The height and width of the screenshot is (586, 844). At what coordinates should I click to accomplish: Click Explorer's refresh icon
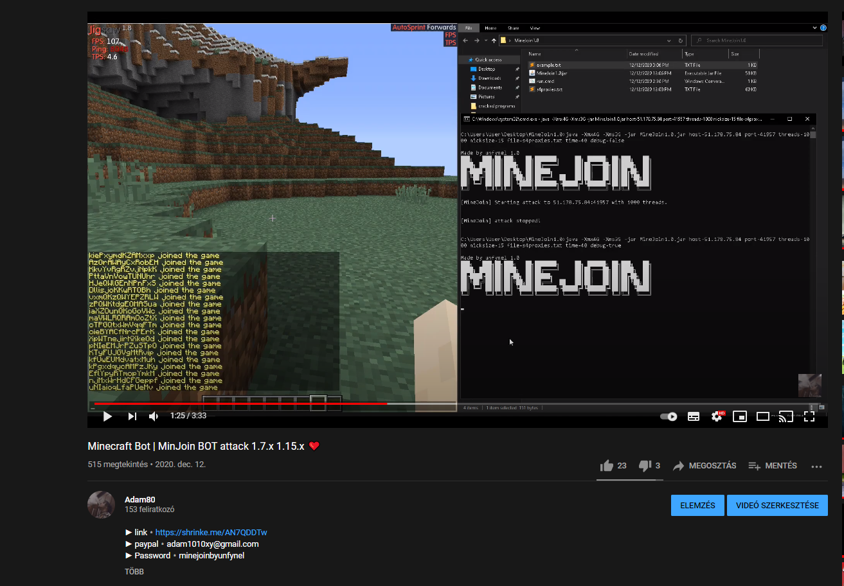pos(680,40)
